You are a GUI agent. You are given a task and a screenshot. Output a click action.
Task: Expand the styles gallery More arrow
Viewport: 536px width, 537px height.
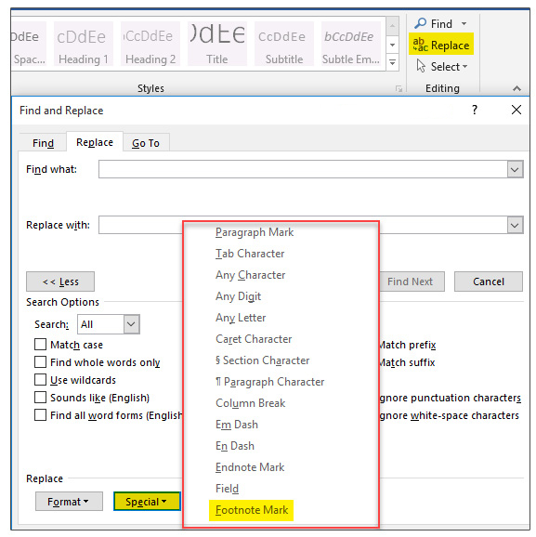click(393, 62)
